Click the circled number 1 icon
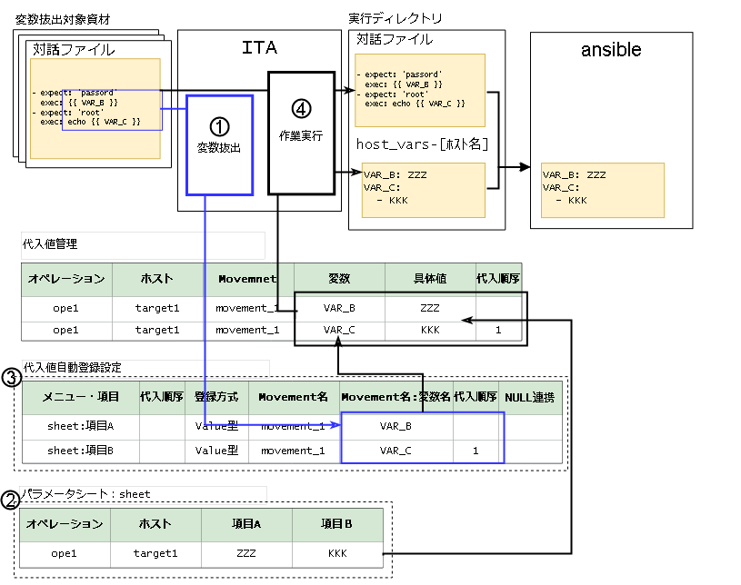 pyautogui.click(x=219, y=124)
